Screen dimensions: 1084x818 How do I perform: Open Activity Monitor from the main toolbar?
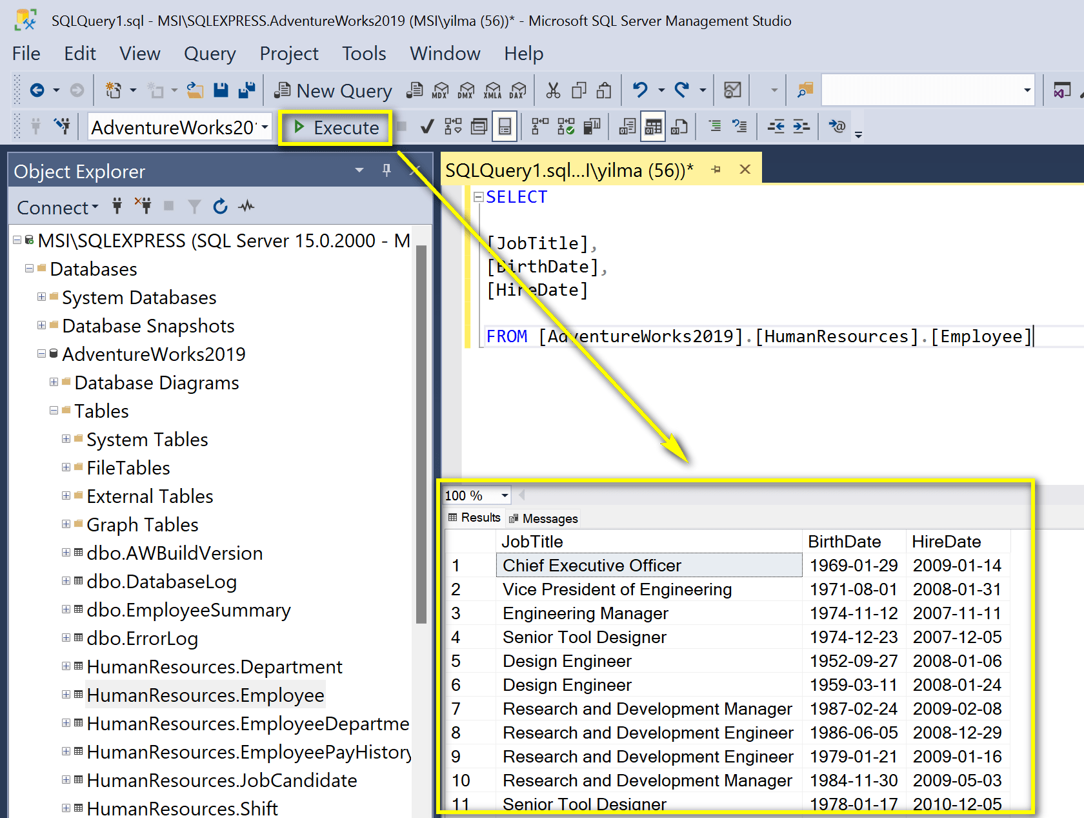click(732, 90)
